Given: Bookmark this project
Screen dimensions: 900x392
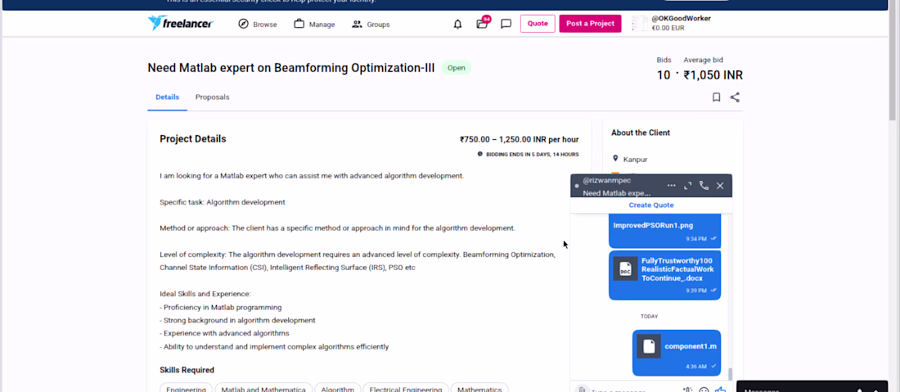Looking at the screenshot, I should [717, 97].
